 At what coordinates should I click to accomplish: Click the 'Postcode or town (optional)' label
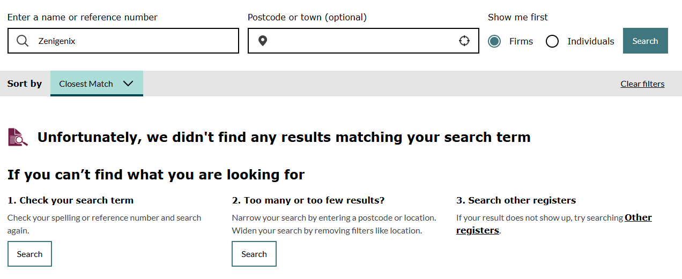[x=307, y=17]
